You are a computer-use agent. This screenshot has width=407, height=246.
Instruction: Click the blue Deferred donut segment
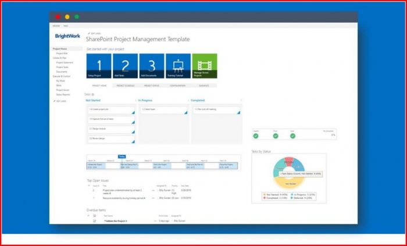(x=298, y=165)
